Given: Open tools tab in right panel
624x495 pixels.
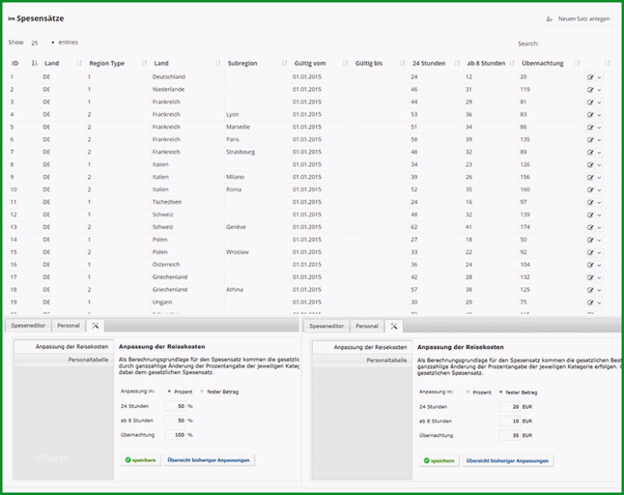Looking at the screenshot, I should (x=393, y=326).
